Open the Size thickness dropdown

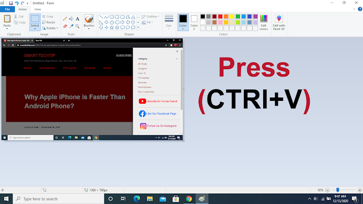point(169,22)
